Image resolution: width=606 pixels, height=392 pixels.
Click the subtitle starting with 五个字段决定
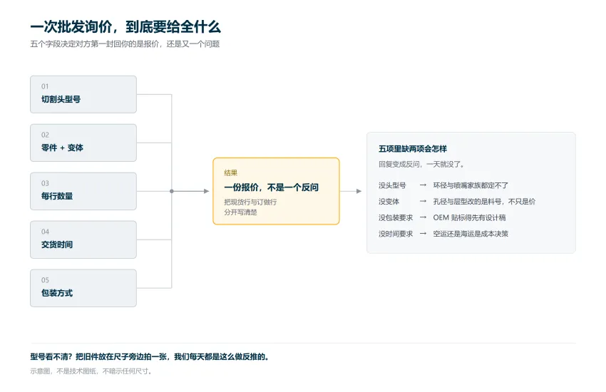[x=125, y=44]
